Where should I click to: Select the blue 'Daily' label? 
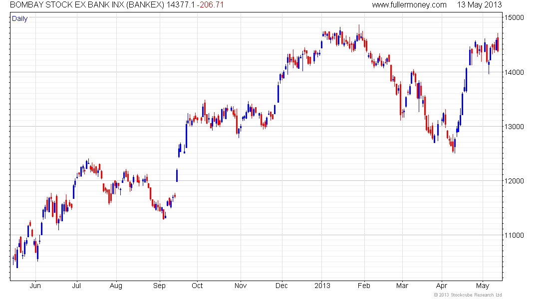pos(19,18)
